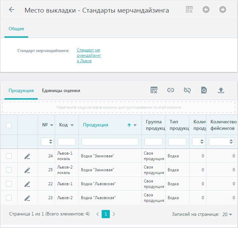Select page 1 button in pager

point(106,214)
